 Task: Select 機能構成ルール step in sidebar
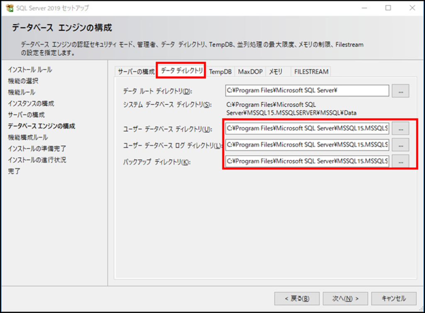(x=28, y=137)
